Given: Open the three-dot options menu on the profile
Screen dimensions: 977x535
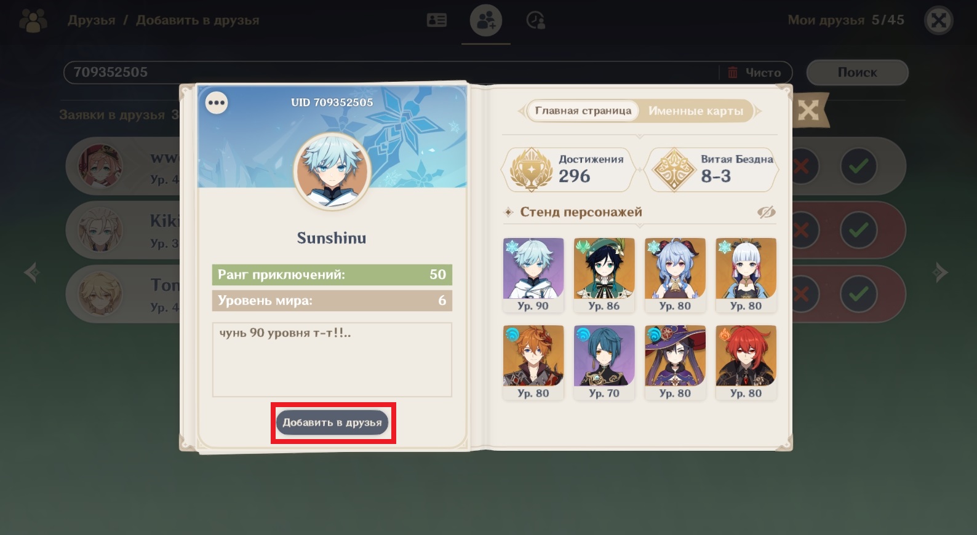Looking at the screenshot, I should (x=217, y=103).
